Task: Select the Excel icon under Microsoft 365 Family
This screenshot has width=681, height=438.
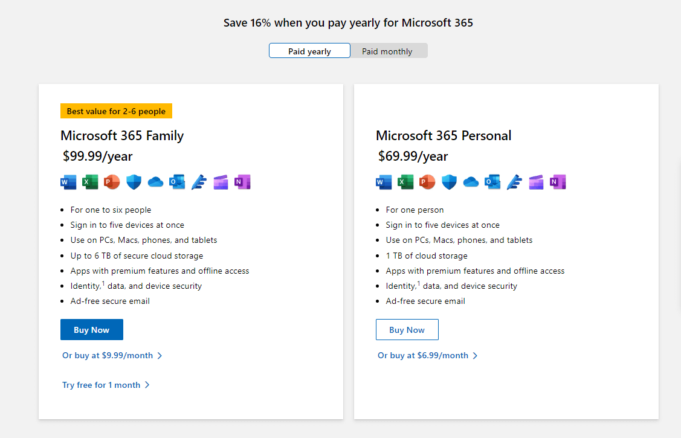Action: (x=90, y=182)
